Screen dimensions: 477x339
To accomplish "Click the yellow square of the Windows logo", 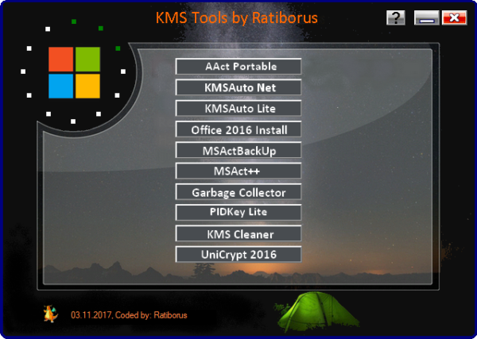I will tap(87, 86).
